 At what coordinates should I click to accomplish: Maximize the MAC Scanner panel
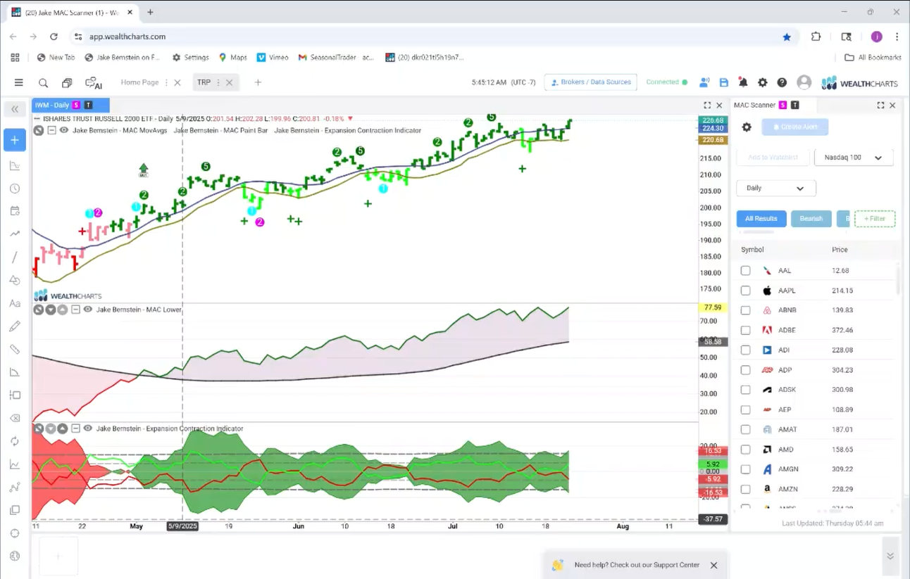click(x=880, y=105)
